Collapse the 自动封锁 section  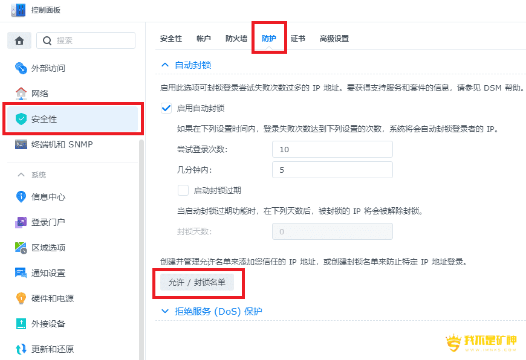(x=164, y=65)
